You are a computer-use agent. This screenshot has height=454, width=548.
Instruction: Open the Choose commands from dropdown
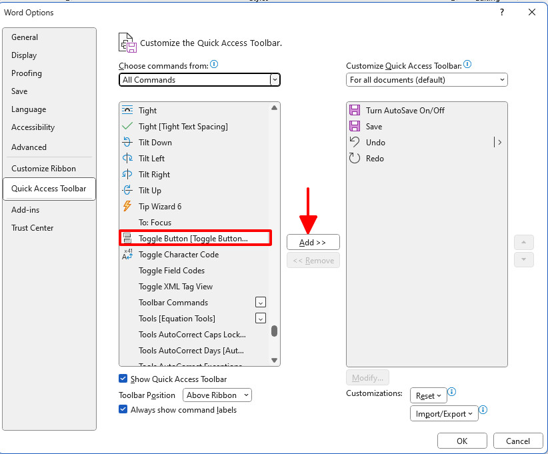tap(199, 80)
